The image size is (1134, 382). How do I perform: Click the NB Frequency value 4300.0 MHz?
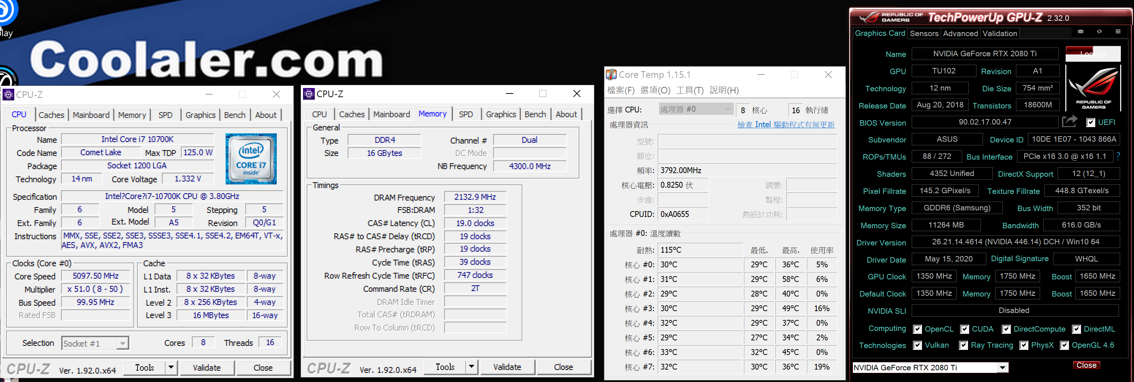(x=530, y=166)
